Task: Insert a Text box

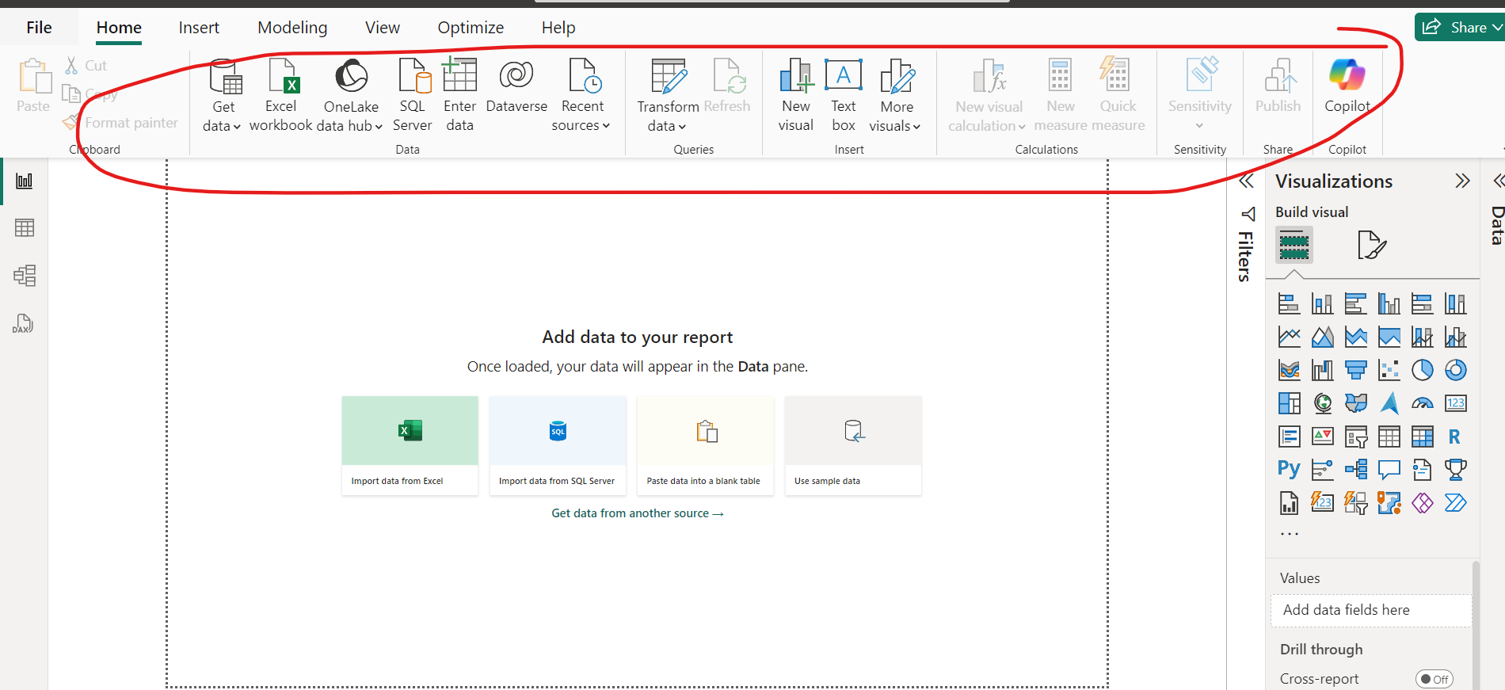Action: pyautogui.click(x=844, y=96)
